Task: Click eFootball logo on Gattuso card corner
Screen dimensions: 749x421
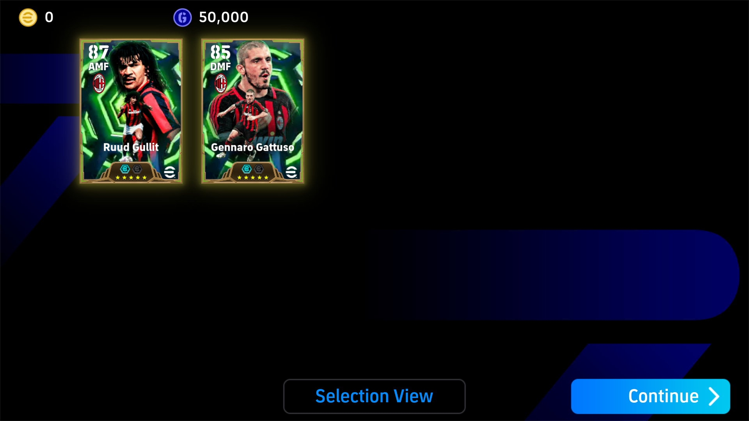Action: tap(291, 172)
